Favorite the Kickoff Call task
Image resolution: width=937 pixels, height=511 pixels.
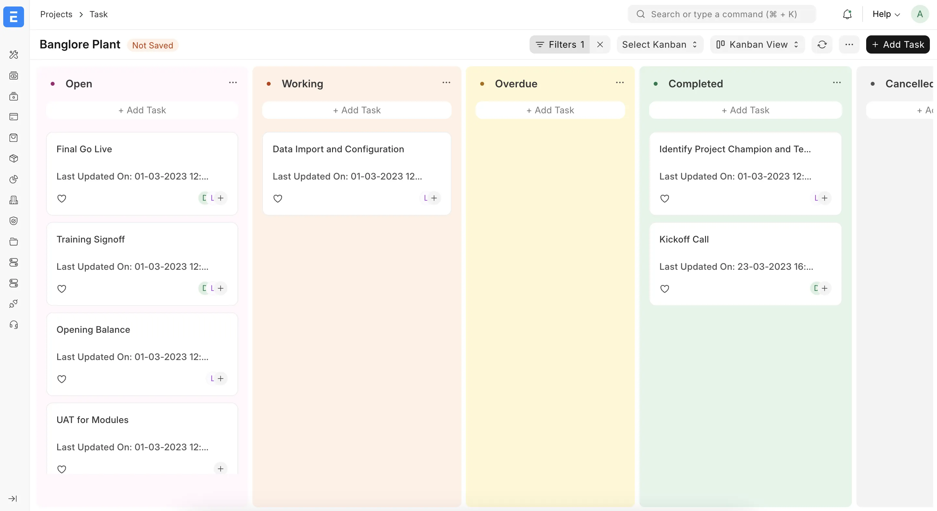pos(664,289)
